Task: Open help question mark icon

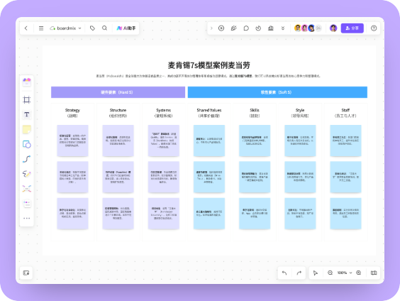Action: [x=374, y=28]
